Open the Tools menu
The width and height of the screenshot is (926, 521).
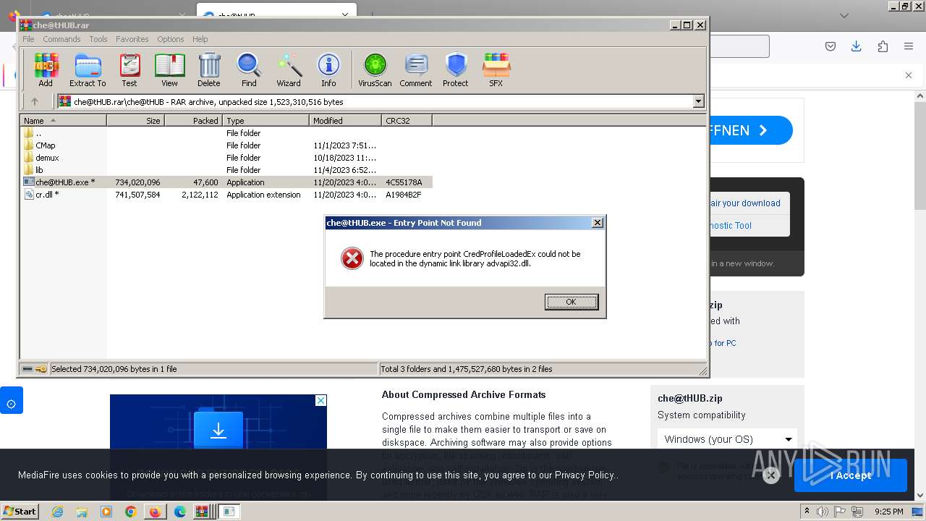[x=98, y=39]
